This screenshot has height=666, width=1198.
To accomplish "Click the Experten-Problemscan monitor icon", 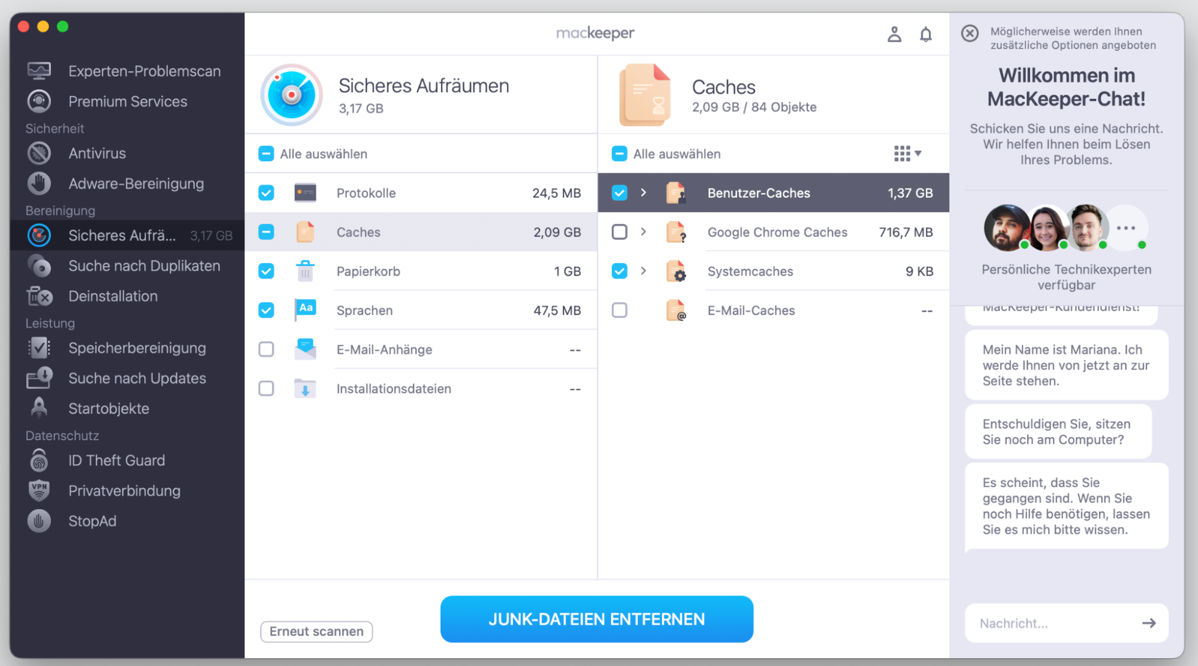I will click(x=39, y=71).
